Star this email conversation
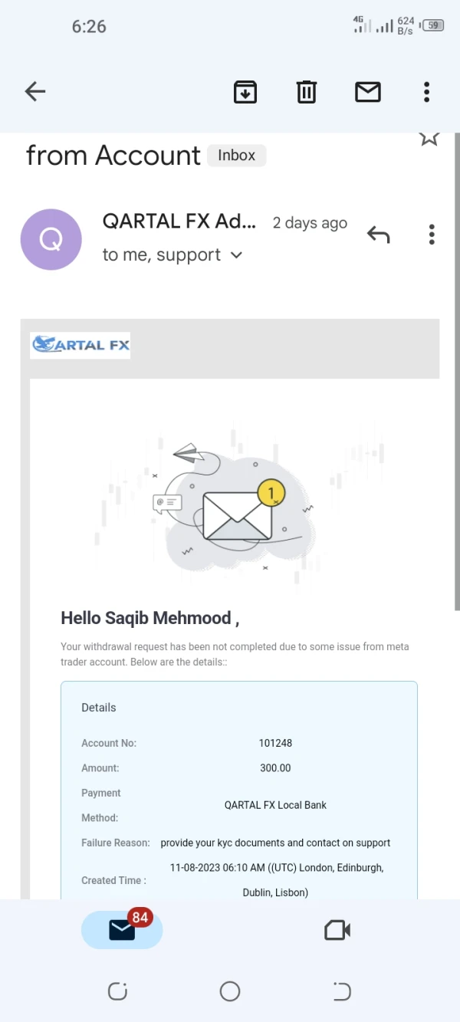The image size is (460, 1022). (429, 140)
